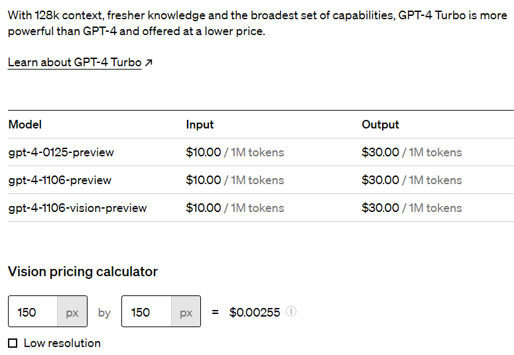514x355 pixels.
Task: Enable the Low resolution checkbox
Action: [x=13, y=343]
